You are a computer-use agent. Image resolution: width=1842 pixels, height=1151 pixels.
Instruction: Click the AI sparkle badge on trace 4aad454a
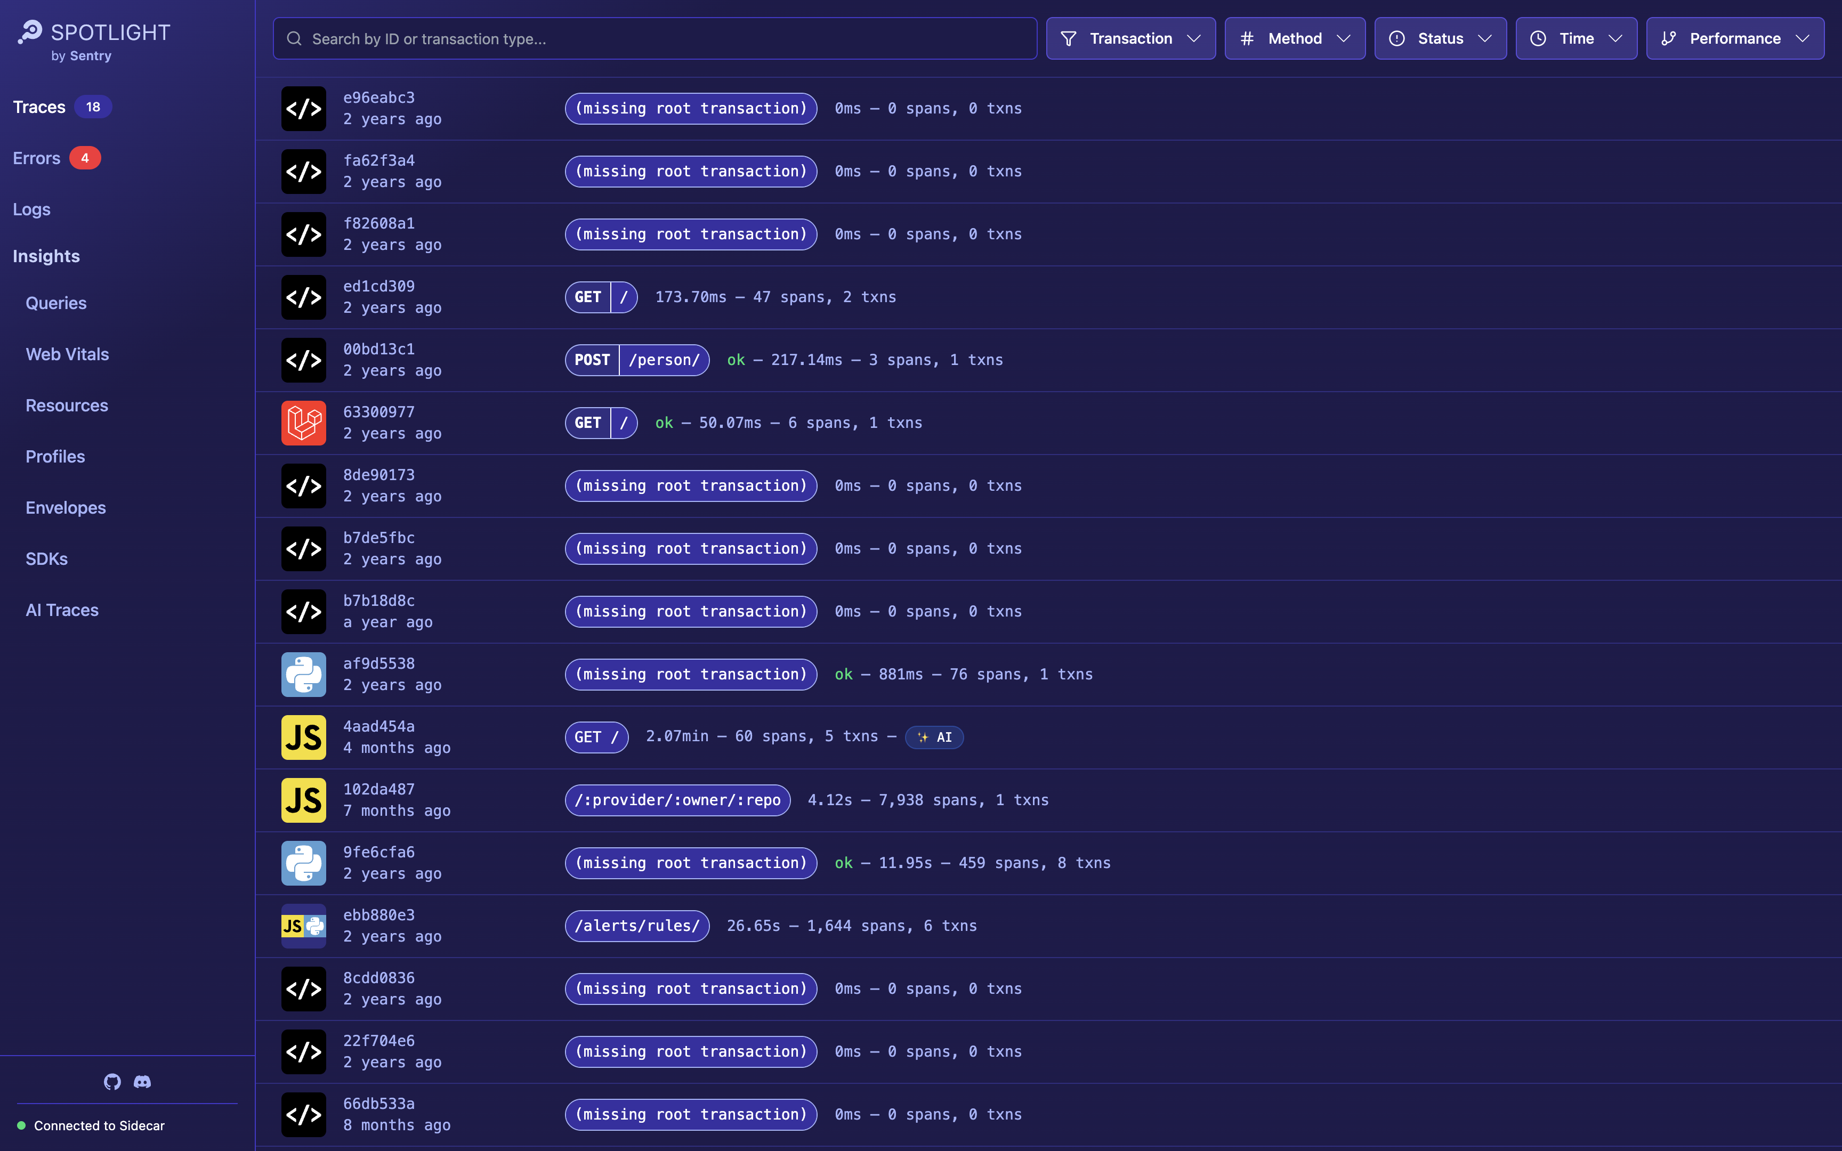click(934, 736)
